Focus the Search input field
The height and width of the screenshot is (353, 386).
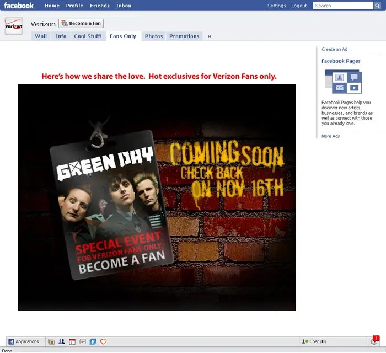343,6
